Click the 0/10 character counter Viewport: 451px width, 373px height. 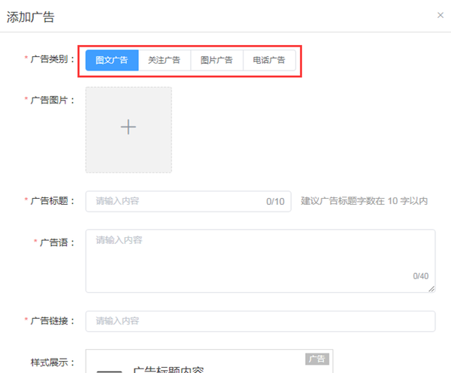275,202
